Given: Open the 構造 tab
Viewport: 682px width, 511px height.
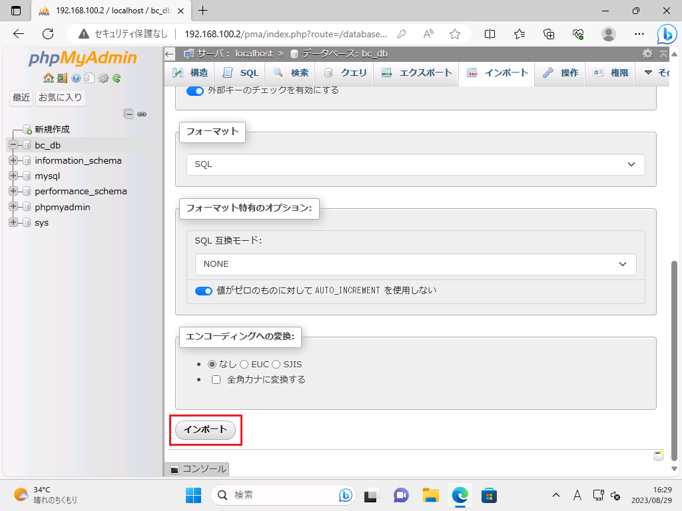Looking at the screenshot, I should coord(190,73).
